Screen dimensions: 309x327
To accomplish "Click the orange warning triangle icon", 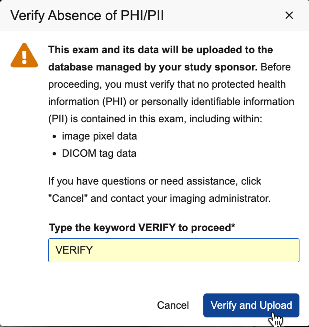I will [x=24, y=55].
